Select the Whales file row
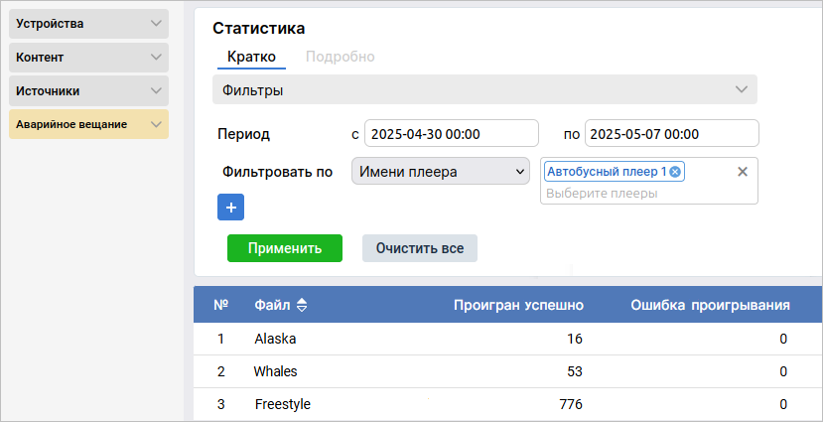The width and height of the screenshot is (823, 422). pos(275,371)
